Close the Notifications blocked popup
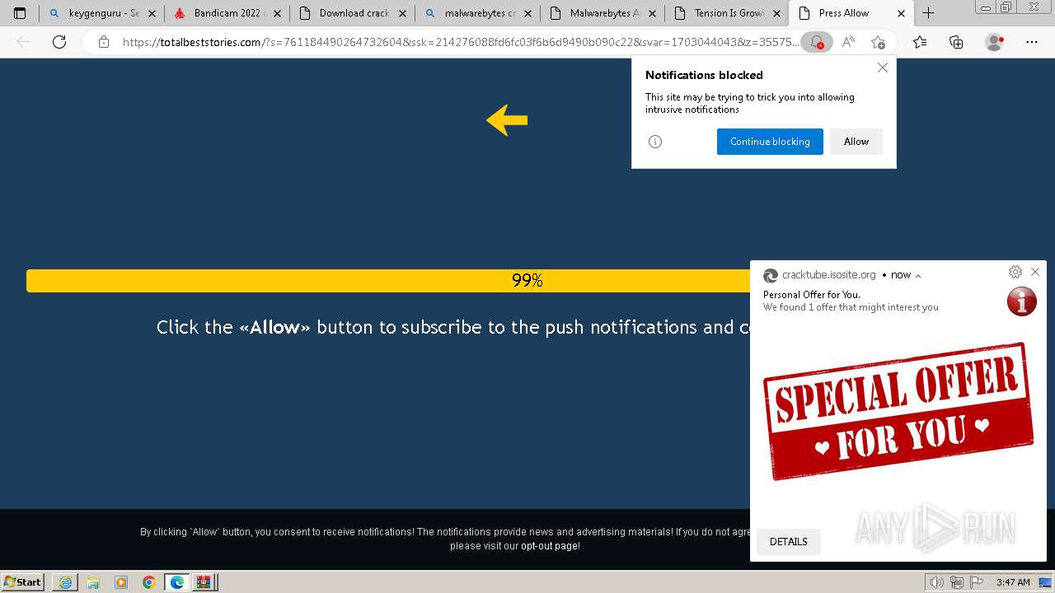 [883, 68]
